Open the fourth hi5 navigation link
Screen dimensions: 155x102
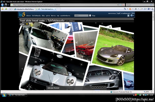coord(48,15)
